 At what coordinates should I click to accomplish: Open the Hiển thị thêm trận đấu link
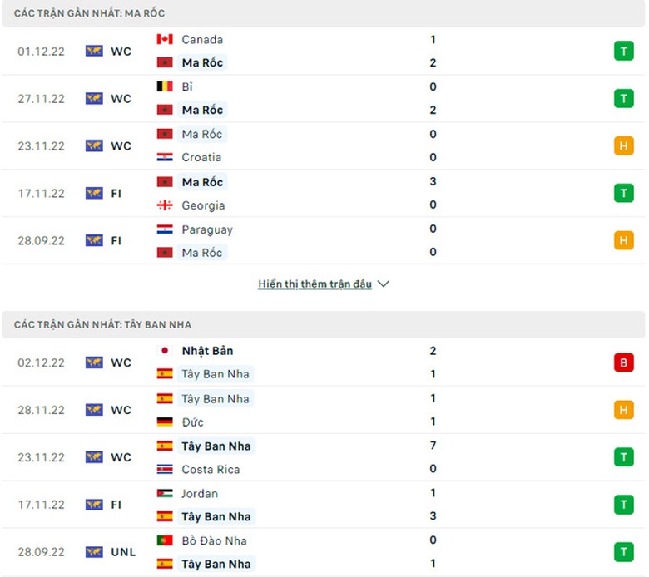click(x=315, y=284)
